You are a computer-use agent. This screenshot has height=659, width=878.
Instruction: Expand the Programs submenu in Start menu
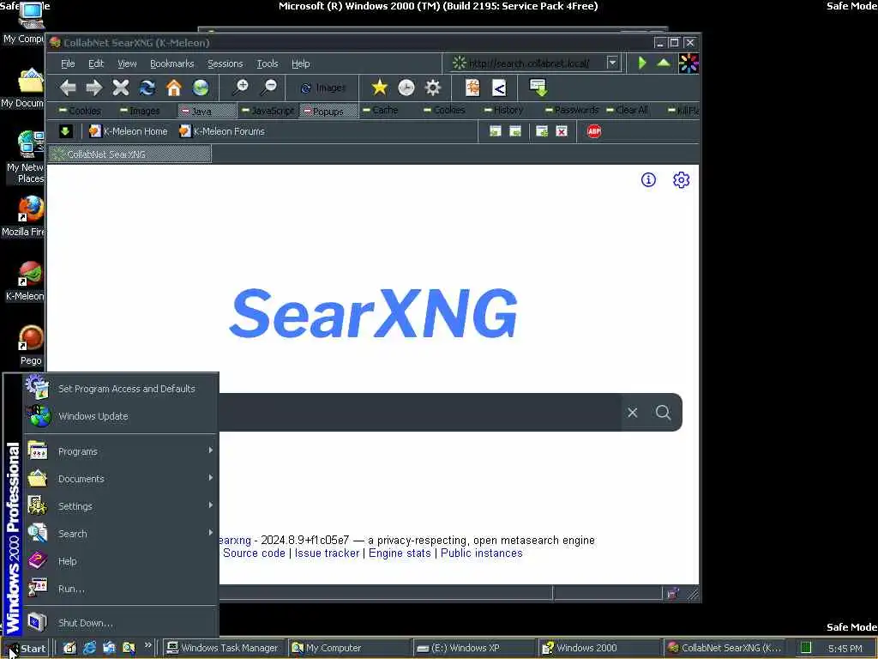(x=121, y=451)
